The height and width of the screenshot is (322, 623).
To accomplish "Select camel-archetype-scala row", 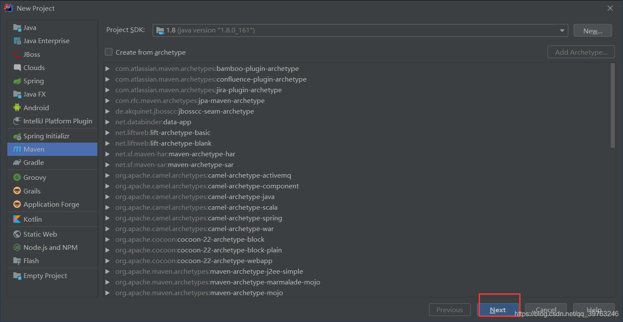I will click(357, 208).
